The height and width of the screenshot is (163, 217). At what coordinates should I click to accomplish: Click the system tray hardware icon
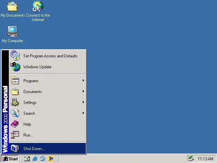[191, 159]
